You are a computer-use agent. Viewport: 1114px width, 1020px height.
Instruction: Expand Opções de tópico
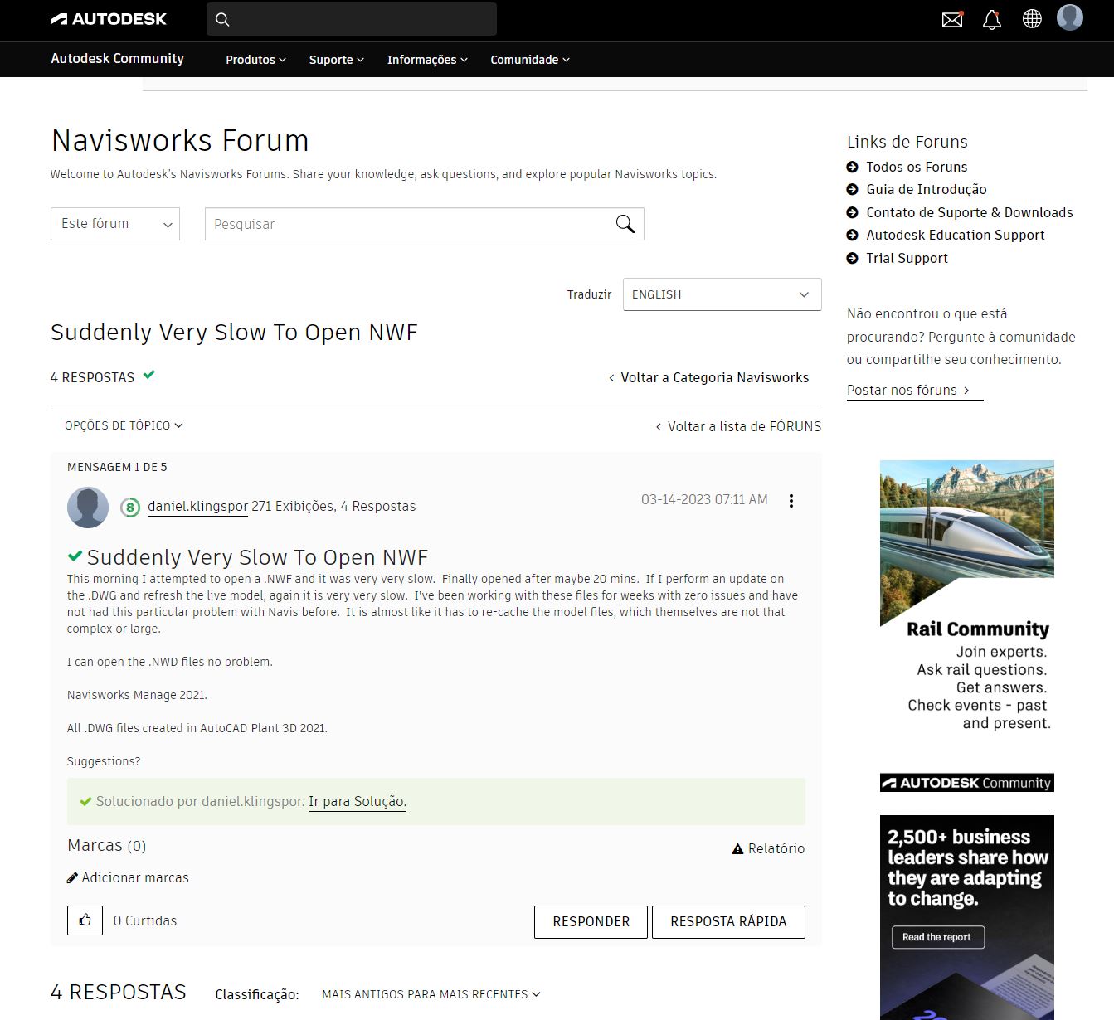[121, 425]
